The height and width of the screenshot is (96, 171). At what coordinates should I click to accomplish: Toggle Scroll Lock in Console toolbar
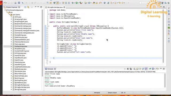pos(137,69)
